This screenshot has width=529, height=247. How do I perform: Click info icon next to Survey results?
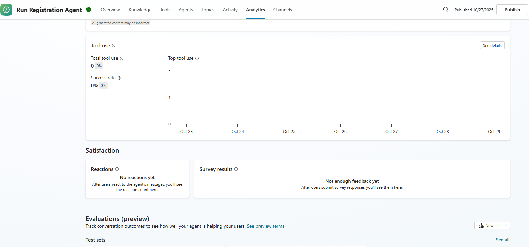click(x=236, y=169)
